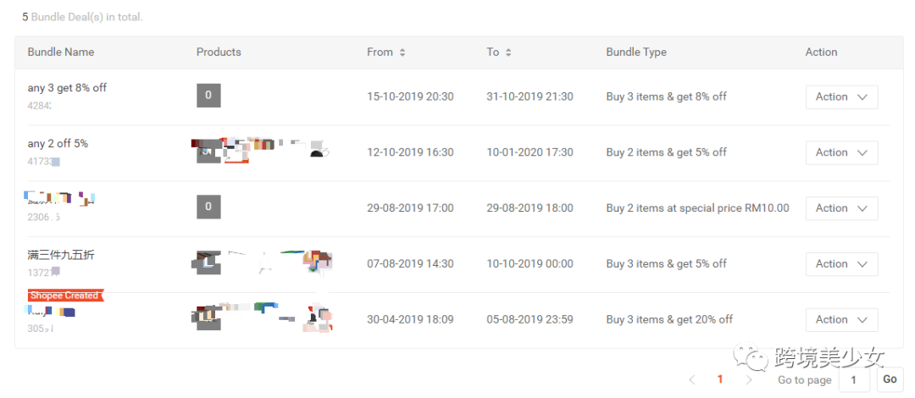Click the Go to page input field
This screenshot has height=398, width=915.
pyautogui.click(x=854, y=380)
